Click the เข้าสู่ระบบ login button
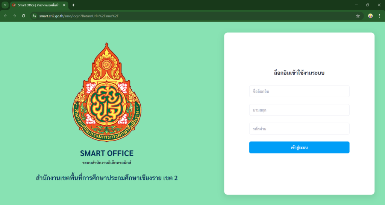 point(299,147)
